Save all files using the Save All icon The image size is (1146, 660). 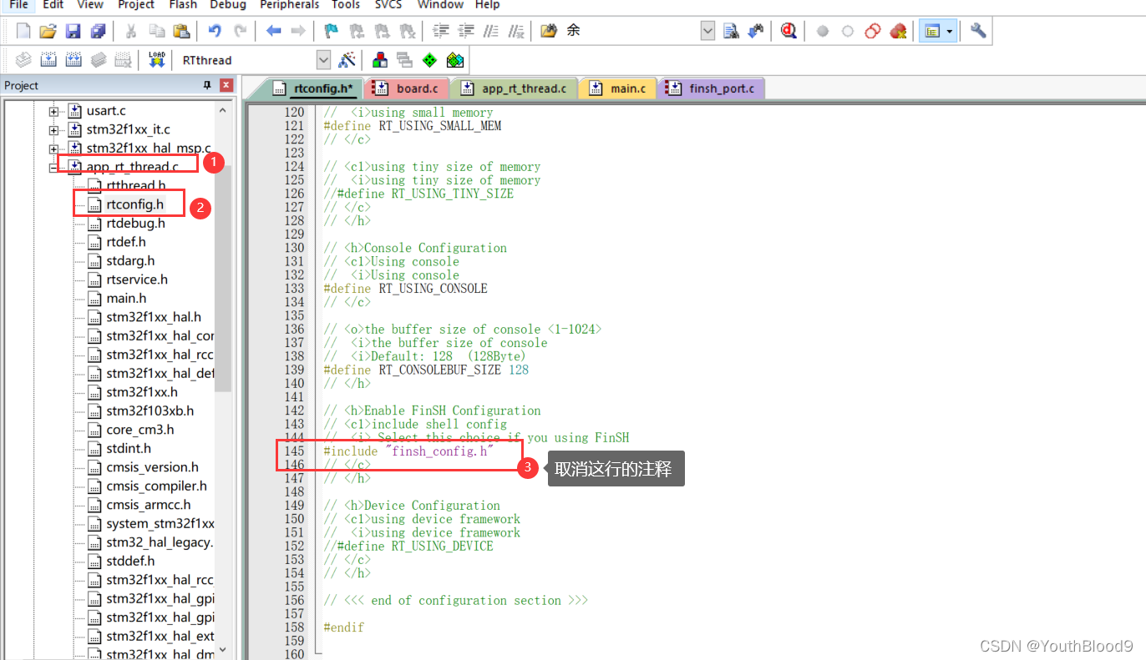tap(98, 31)
